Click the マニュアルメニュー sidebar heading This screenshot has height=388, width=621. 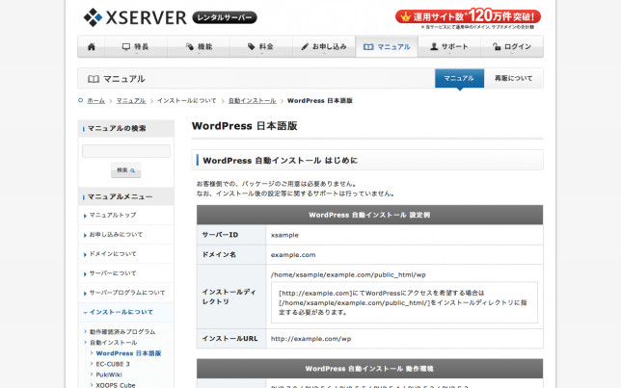tap(120, 196)
